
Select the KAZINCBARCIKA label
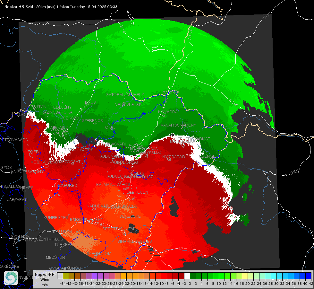57,112
